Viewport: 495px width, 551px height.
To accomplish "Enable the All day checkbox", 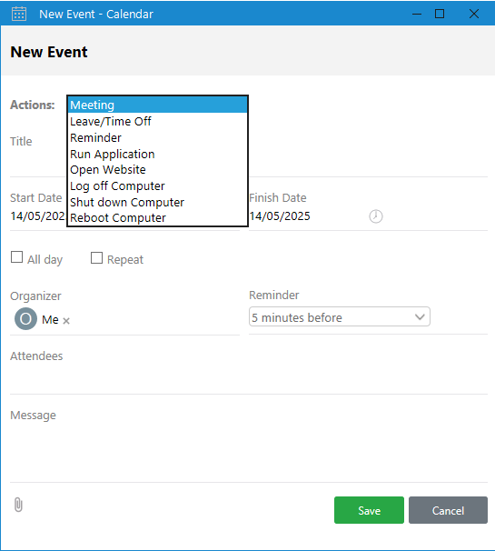I will tap(17, 257).
